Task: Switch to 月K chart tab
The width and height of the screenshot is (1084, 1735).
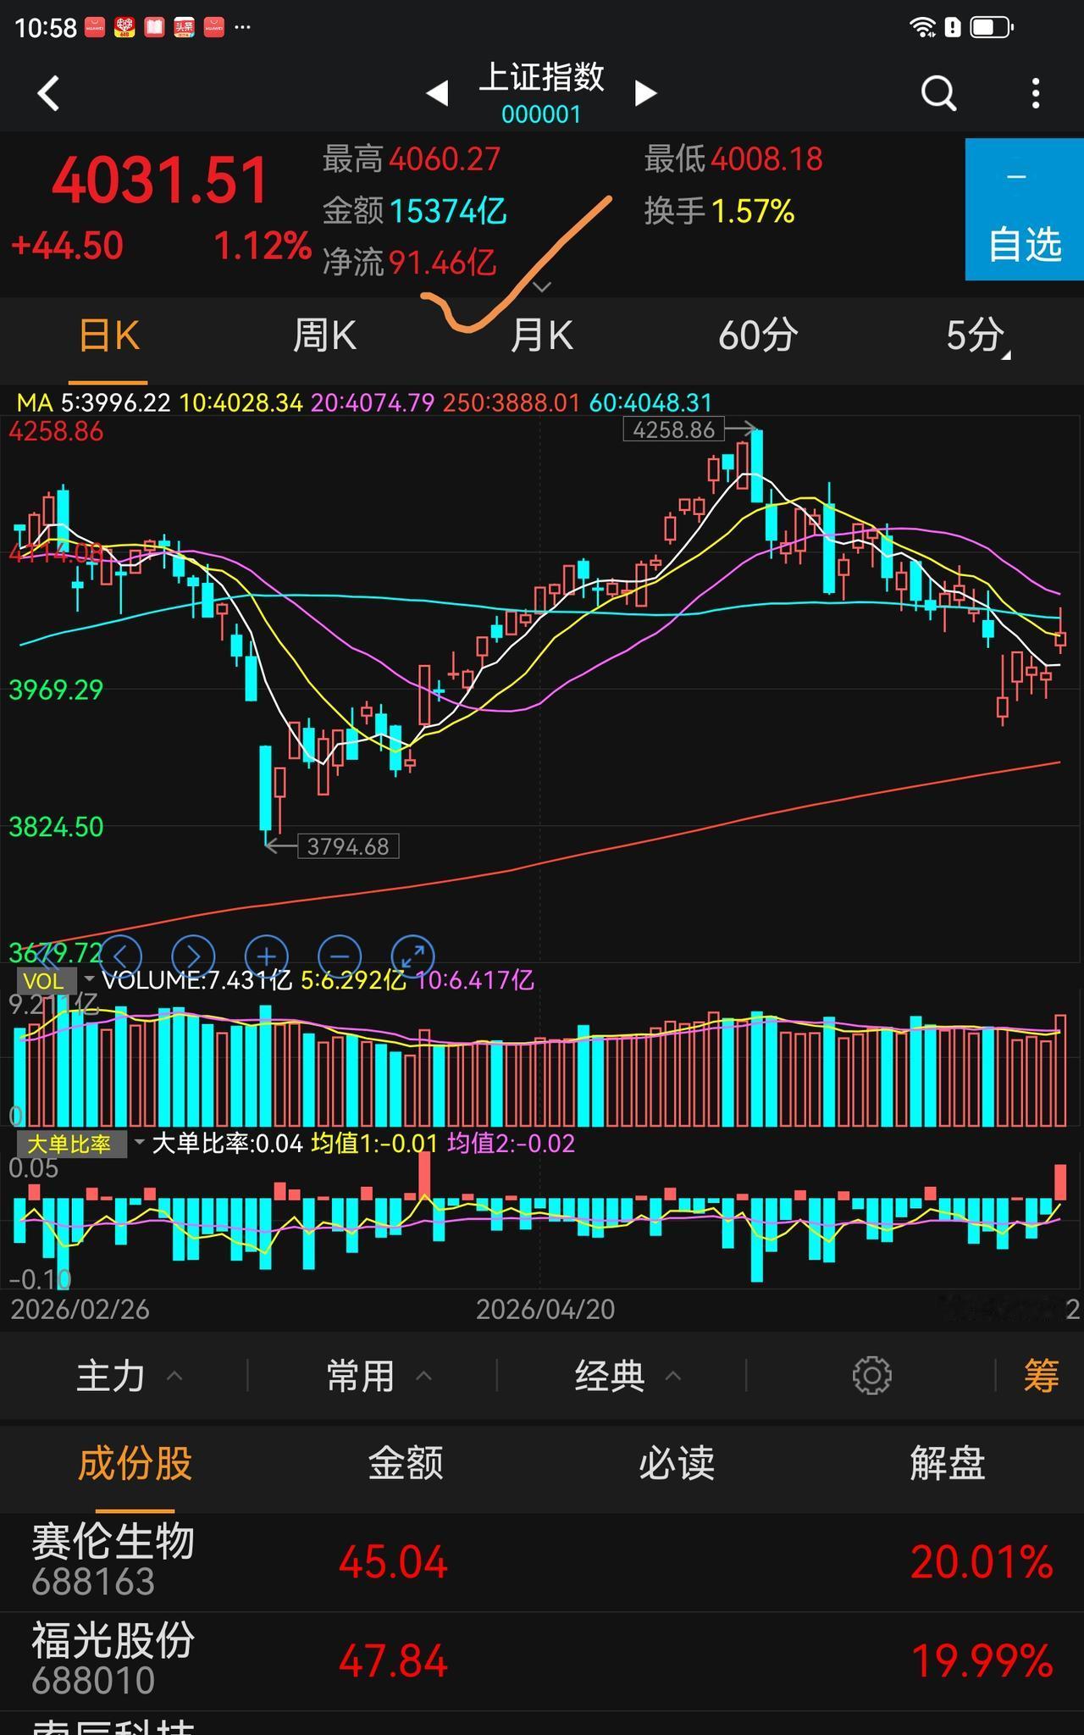Action: coord(542,336)
